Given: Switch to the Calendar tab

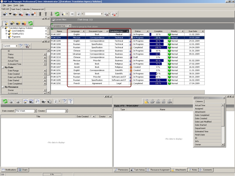Looking at the screenshot, I should [26, 9].
